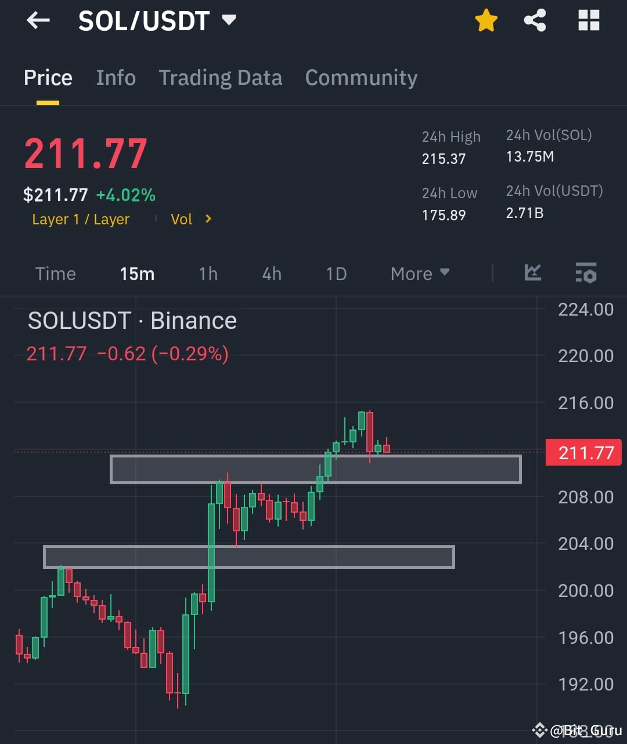The width and height of the screenshot is (627, 744).
Task: Tap the red 211.77 price axis label
Action: [584, 452]
